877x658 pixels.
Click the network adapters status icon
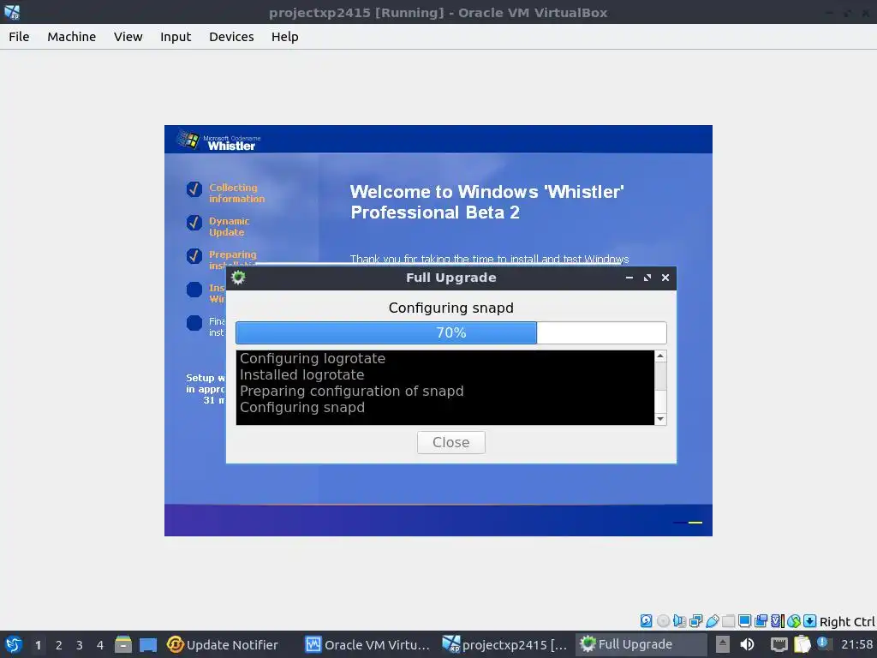(x=695, y=620)
